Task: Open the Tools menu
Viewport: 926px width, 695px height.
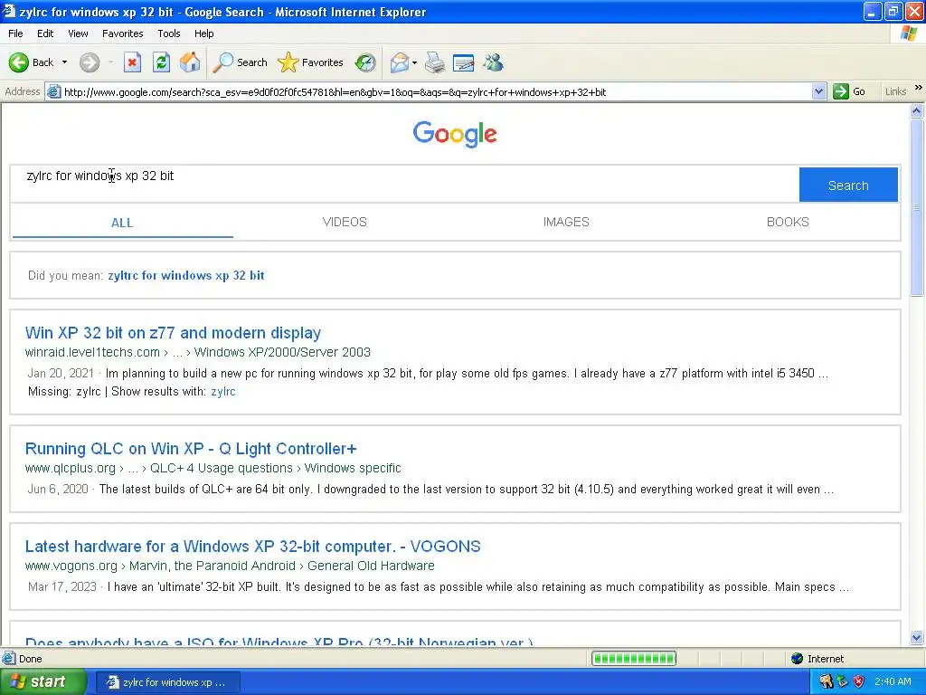Action: [169, 33]
